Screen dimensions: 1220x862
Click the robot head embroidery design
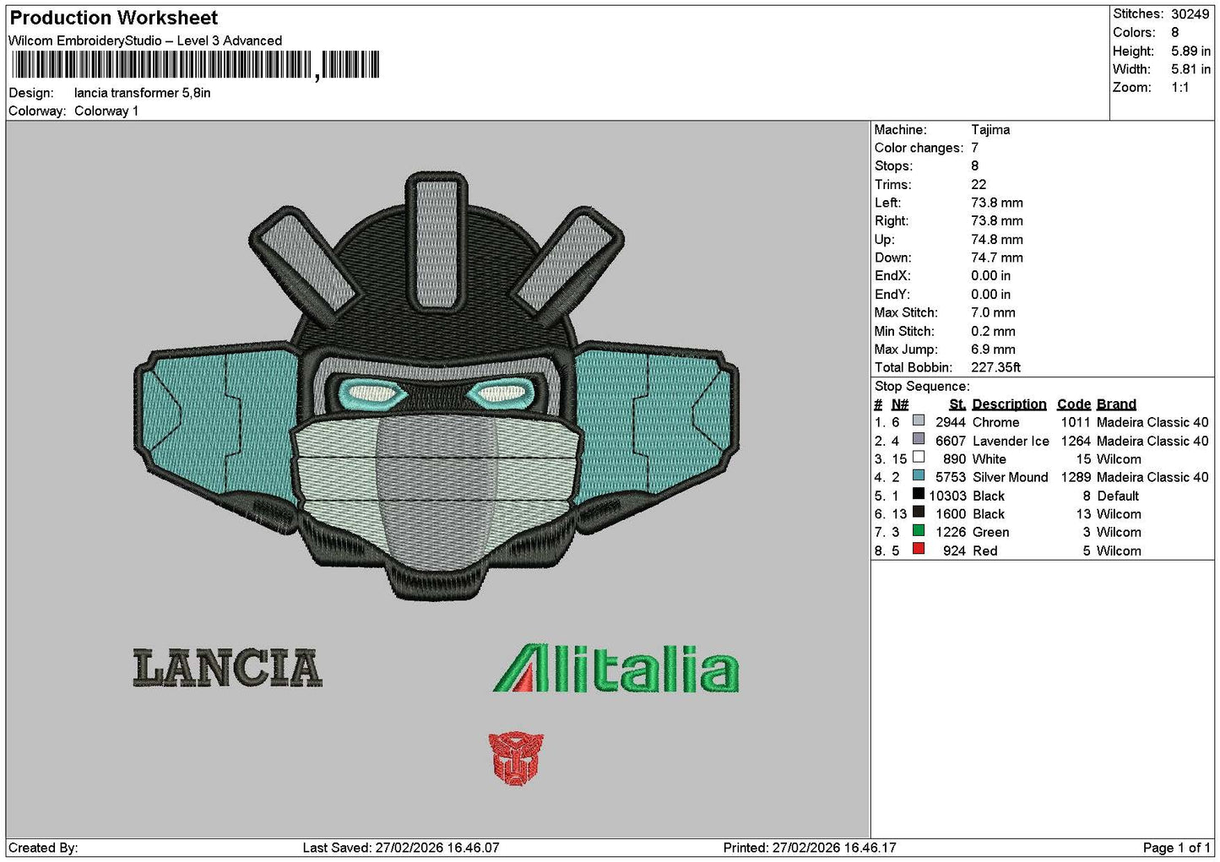(x=436, y=386)
